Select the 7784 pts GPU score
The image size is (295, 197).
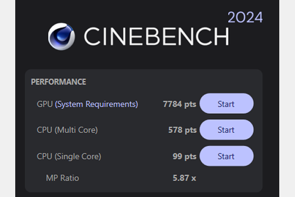(179, 104)
